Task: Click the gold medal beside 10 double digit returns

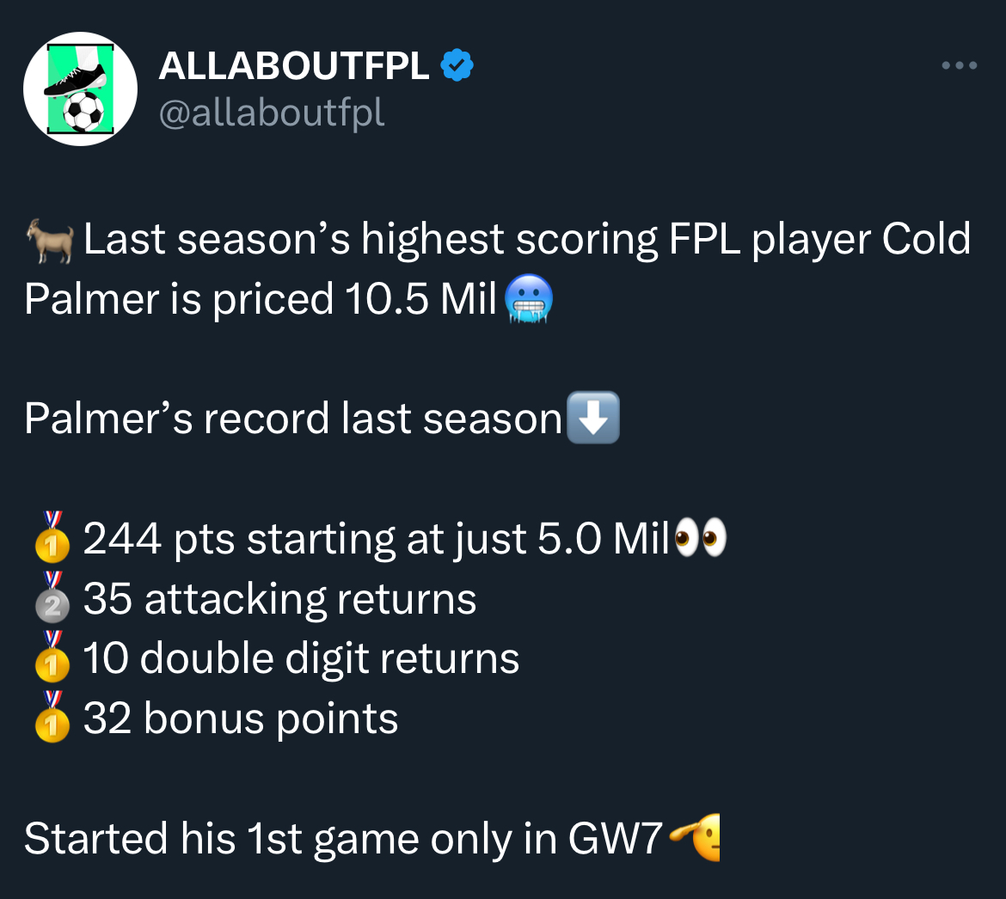Action: click(x=52, y=656)
